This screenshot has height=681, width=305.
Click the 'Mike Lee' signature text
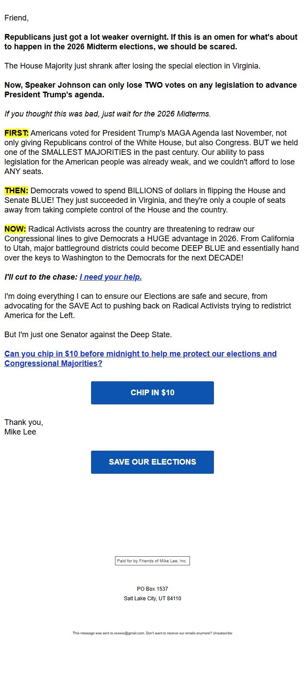(20, 432)
